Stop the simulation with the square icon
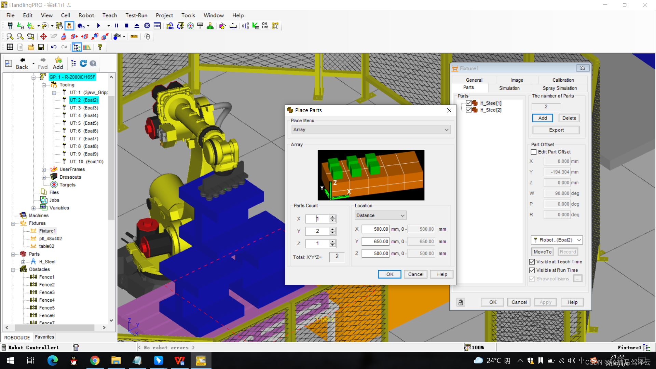The width and height of the screenshot is (656, 369). pyautogui.click(x=126, y=26)
